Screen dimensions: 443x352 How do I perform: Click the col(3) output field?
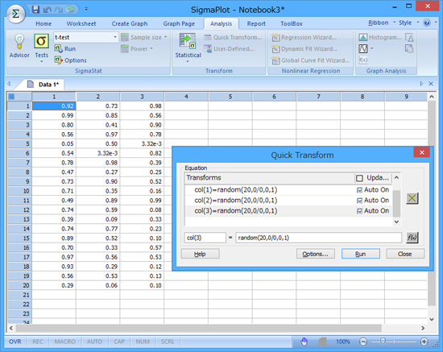coord(205,238)
